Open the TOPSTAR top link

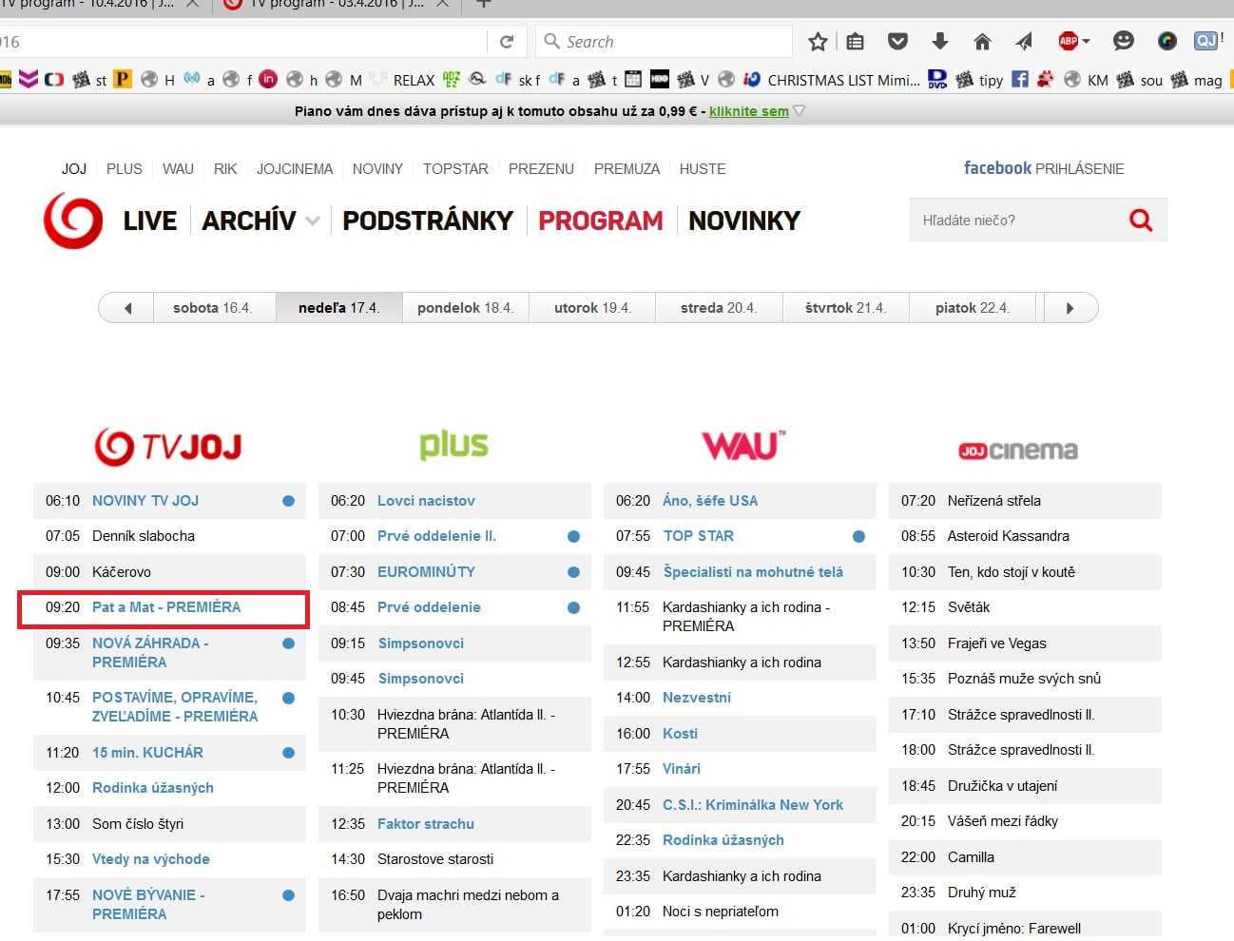coord(455,169)
